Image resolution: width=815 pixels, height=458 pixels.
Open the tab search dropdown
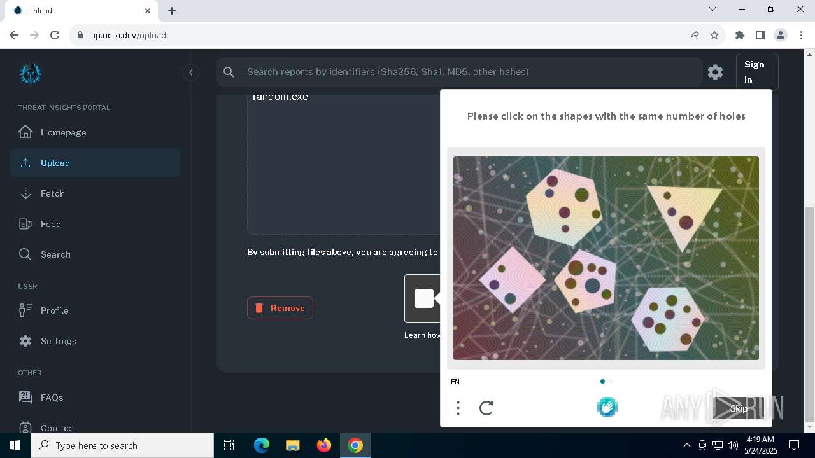[x=712, y=9]
